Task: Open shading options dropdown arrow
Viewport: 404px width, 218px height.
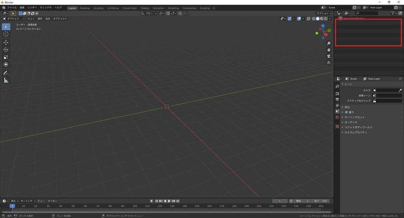Action: [x=330, y=19]
